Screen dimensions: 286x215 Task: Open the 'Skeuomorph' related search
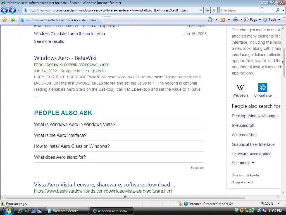pyautogui.click(x=243, y=125)
